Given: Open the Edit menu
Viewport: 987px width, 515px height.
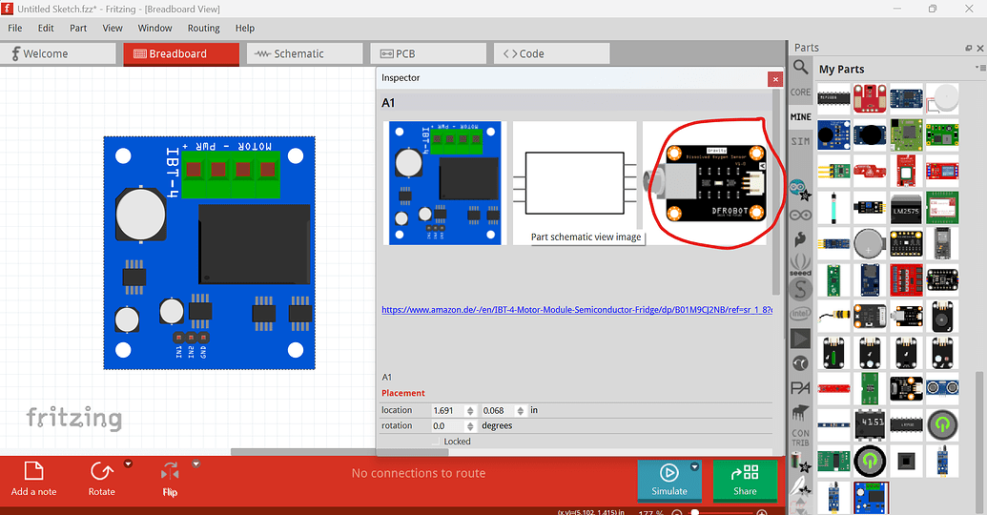Looking at the screenshot, I should 46,29.
